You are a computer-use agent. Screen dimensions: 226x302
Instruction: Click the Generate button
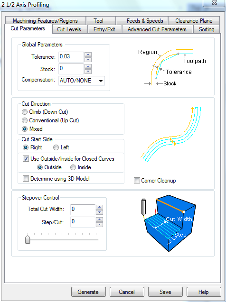(88, 292)
